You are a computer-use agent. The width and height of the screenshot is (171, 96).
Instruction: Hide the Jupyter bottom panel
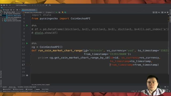168,87
